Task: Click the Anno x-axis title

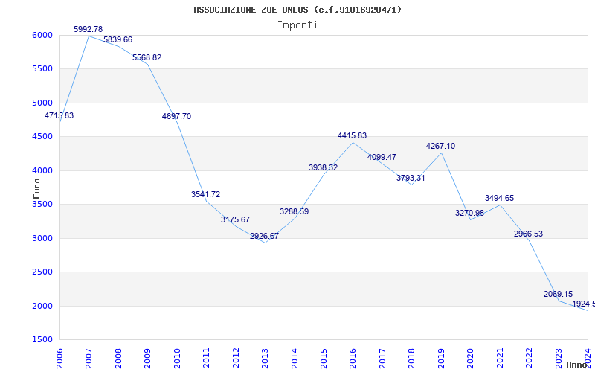Action: pyautogui.click(x=577, y=365)
